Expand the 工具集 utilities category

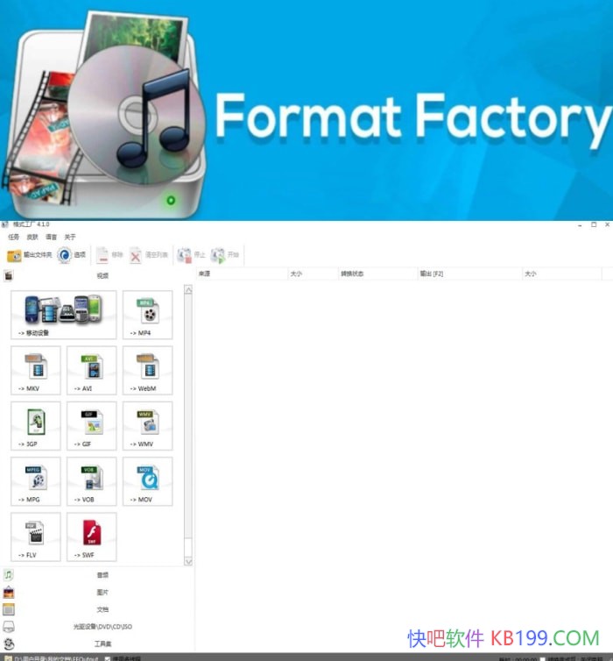point(102,643)
